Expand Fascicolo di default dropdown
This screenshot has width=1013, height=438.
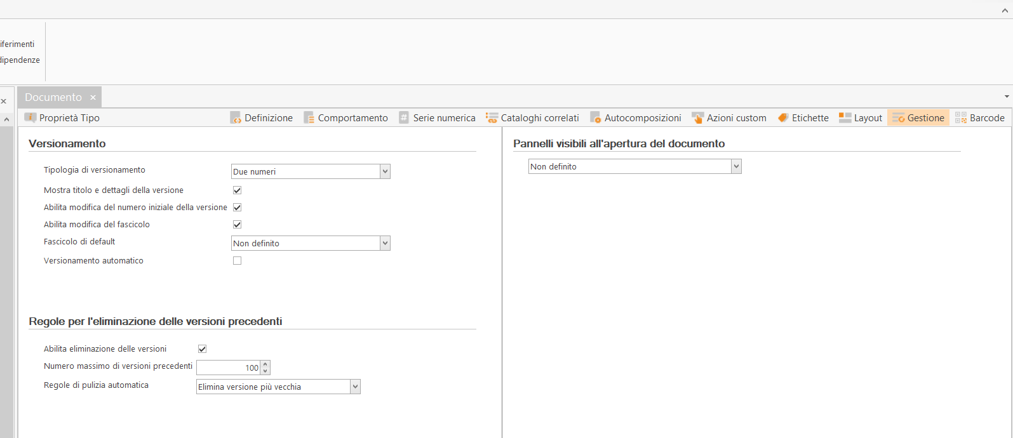(385, 243)
